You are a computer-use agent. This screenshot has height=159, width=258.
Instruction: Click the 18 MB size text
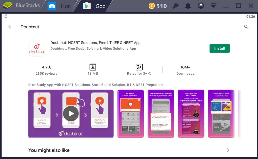[93, 73]
